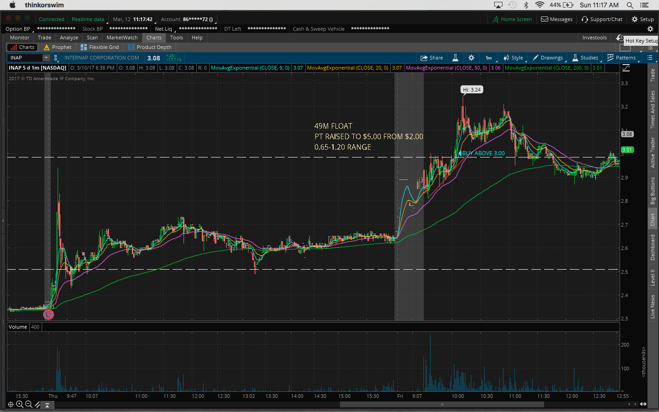Expand the INAP symbol dropdown arrow

(x=46, y=58)
